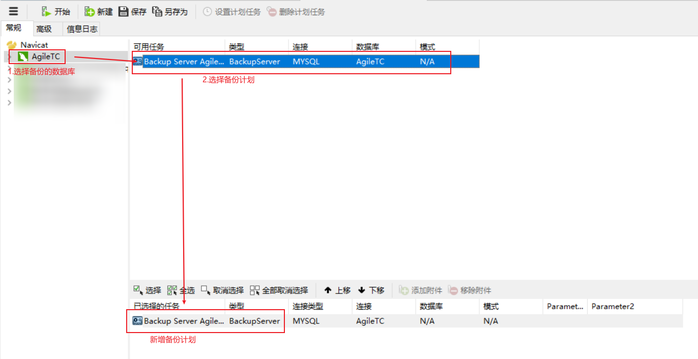
Task: Click 删除计划任务 delete schedule button
Action: coord(296,12)
